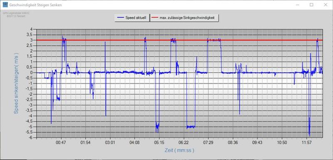Click the x-axis label '10:50'

pos(282,142)
